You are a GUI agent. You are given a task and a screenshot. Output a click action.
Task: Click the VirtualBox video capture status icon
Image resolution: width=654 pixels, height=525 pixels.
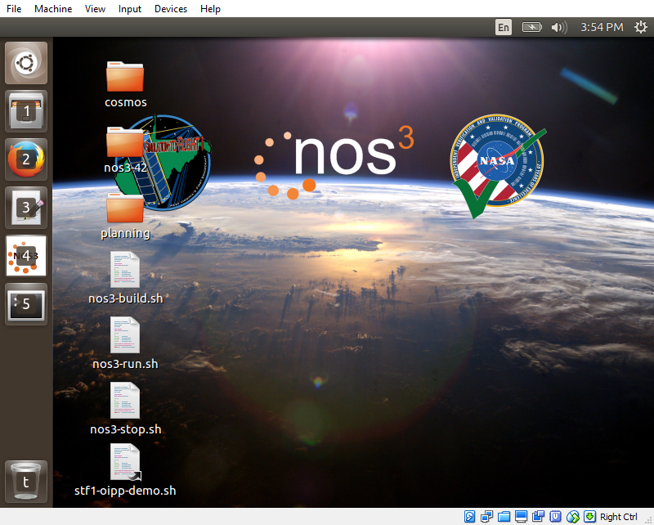click(x=538, y=517)
